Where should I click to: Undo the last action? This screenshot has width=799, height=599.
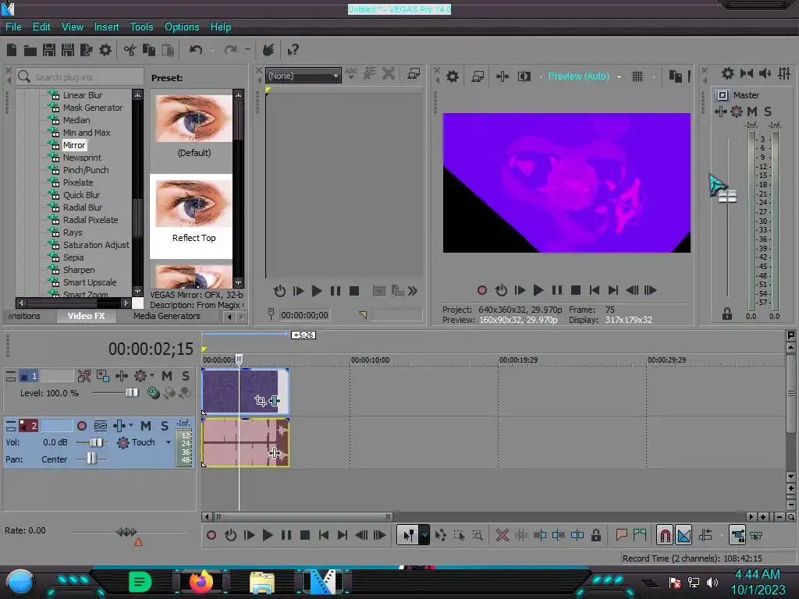tap(196, 50)
